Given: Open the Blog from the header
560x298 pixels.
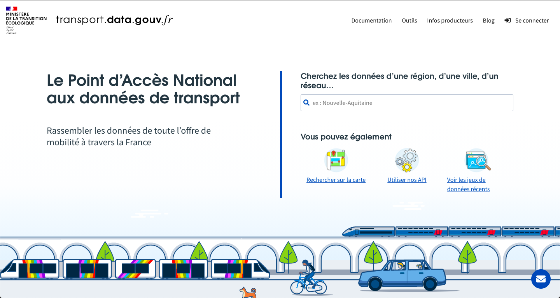Looking at the screenshot, I should tap(488, 21).
